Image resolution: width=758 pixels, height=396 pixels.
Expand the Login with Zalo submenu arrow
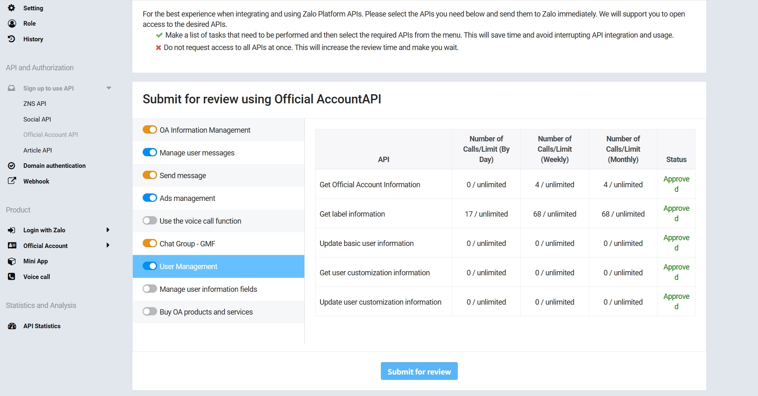[108, 230]
